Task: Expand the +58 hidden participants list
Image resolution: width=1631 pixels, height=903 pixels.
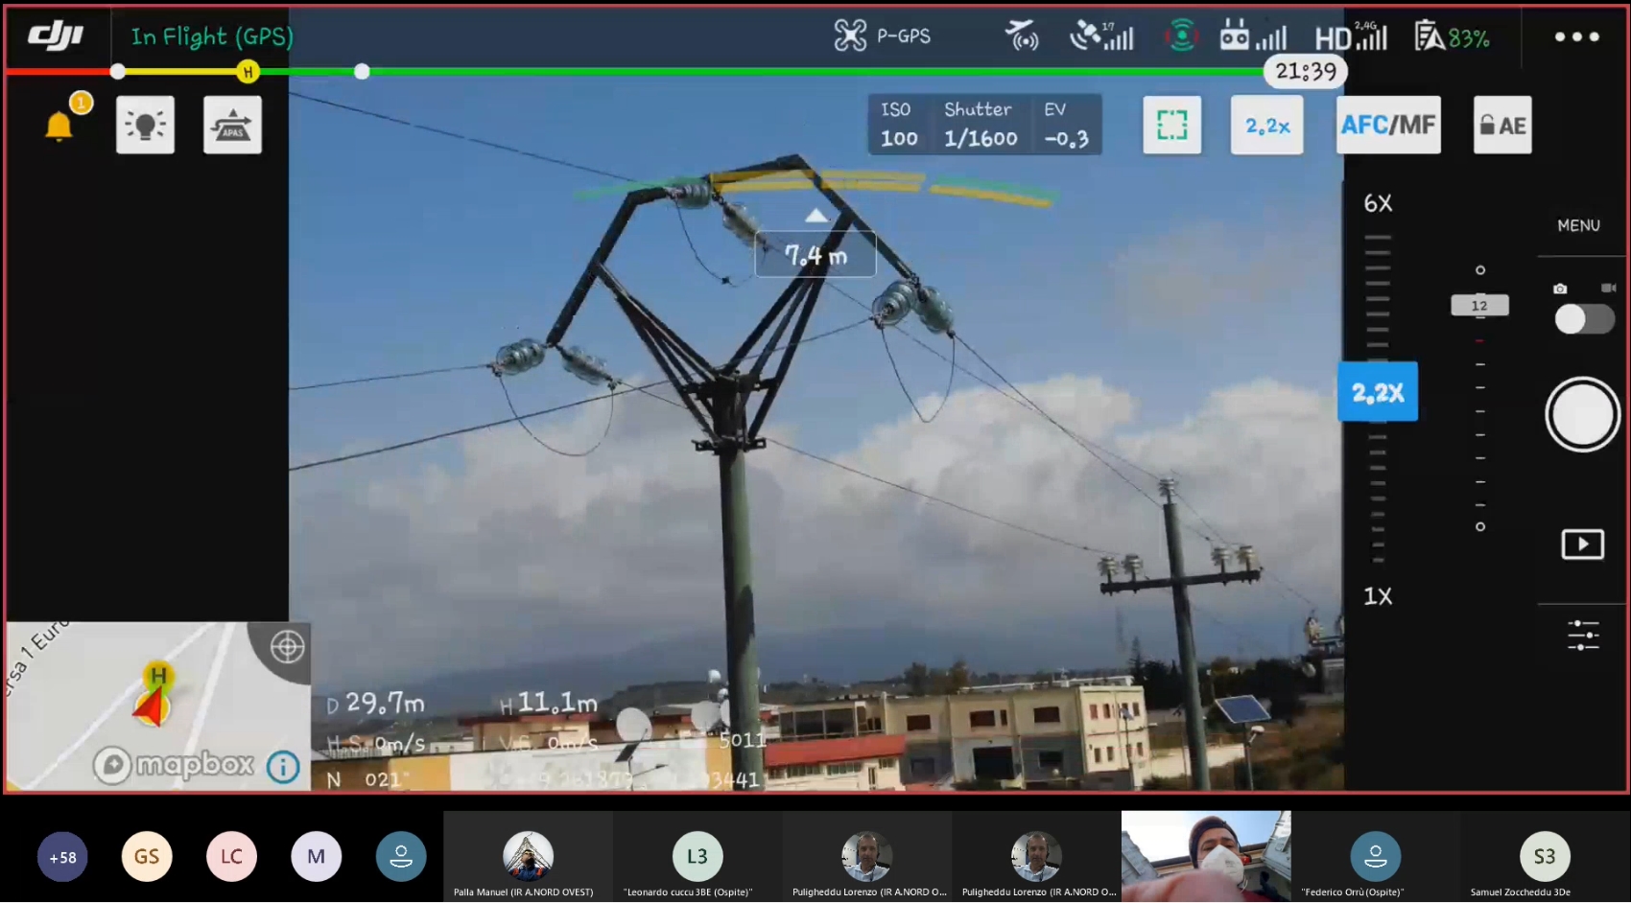Action: [62, 857]
